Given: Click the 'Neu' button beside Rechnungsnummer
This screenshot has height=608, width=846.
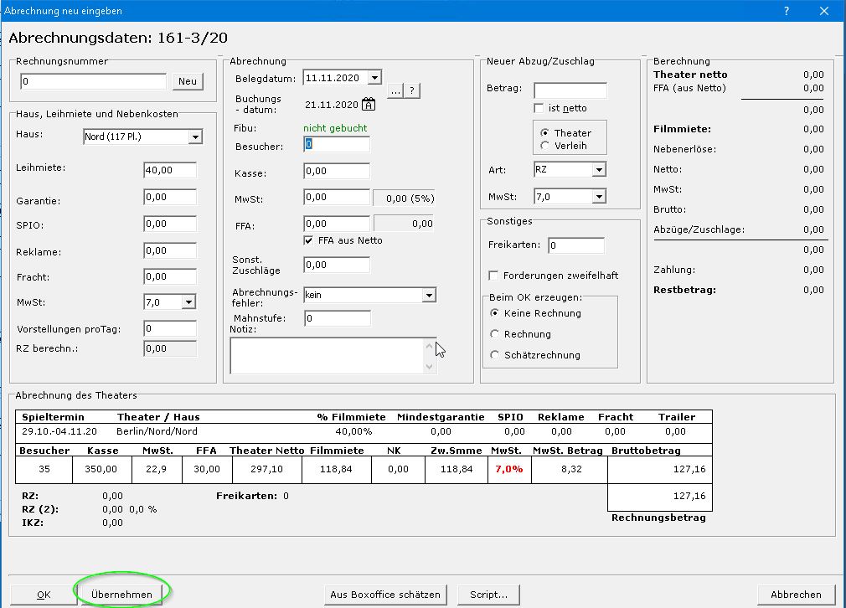Looking at the screenshot, I should point(188,81).
